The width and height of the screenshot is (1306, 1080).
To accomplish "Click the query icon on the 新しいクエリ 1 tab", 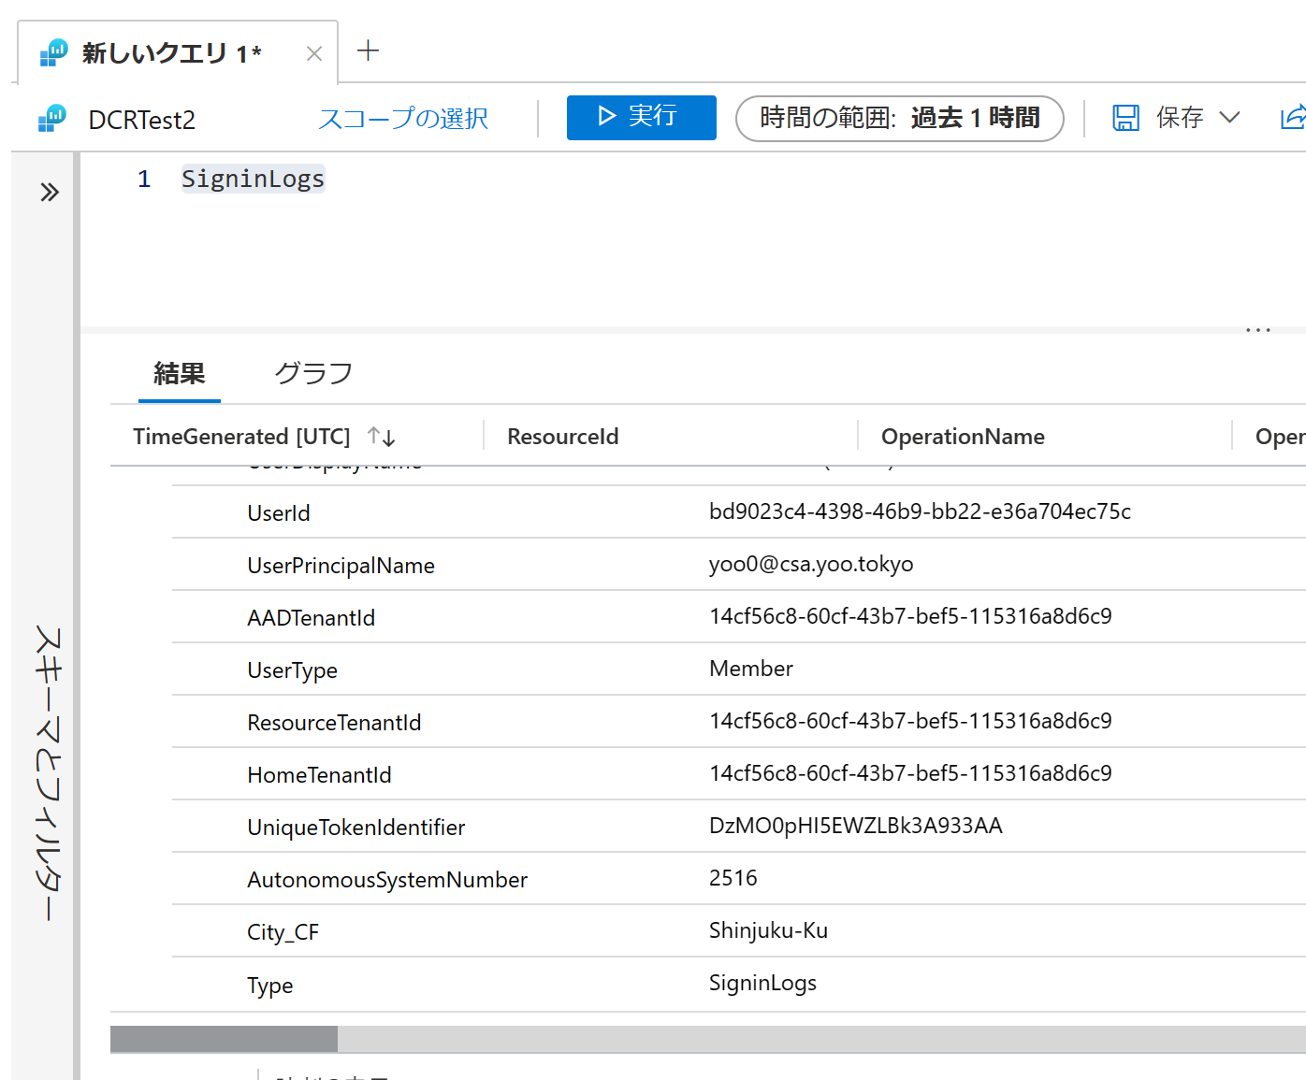I will click(54, 52).
